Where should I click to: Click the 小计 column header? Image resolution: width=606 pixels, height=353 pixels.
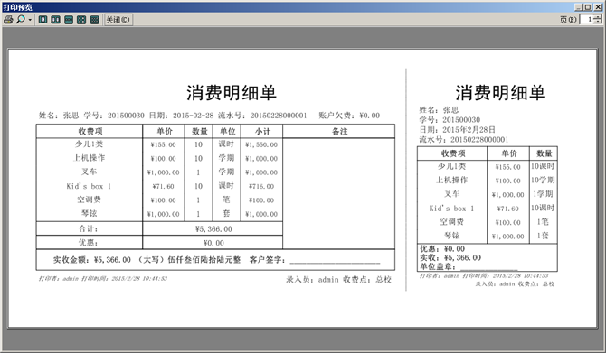click(x=262, y=131)
